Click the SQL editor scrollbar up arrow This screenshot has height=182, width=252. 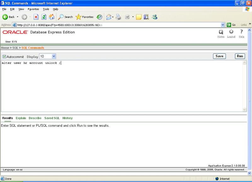tap(244, 63)
